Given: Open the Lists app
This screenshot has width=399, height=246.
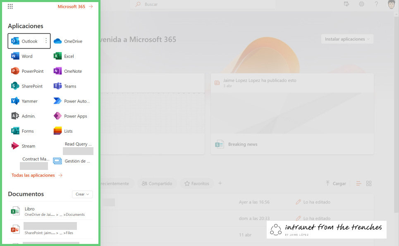Looking at the screenshot, I should [63, 131].
